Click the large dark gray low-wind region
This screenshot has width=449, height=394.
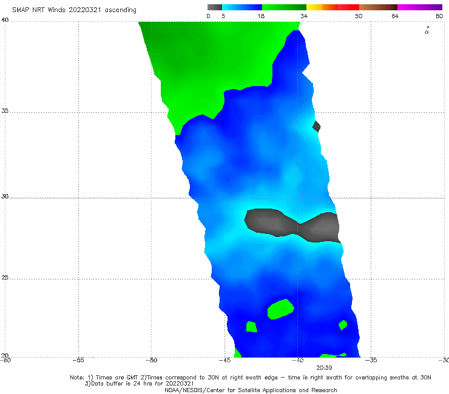[x=292, y=225]
